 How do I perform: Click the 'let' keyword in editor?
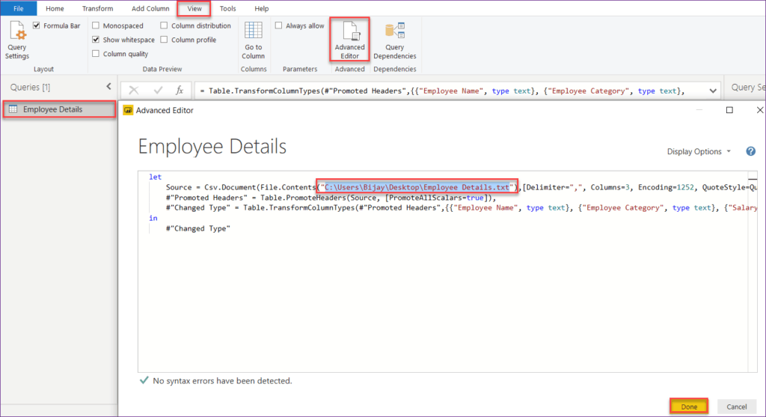pos(155,177)
